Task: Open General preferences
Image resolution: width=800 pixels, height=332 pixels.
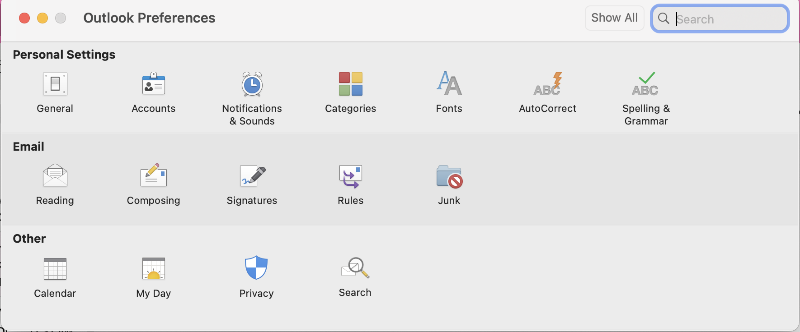Action: [x=55, y=84]
